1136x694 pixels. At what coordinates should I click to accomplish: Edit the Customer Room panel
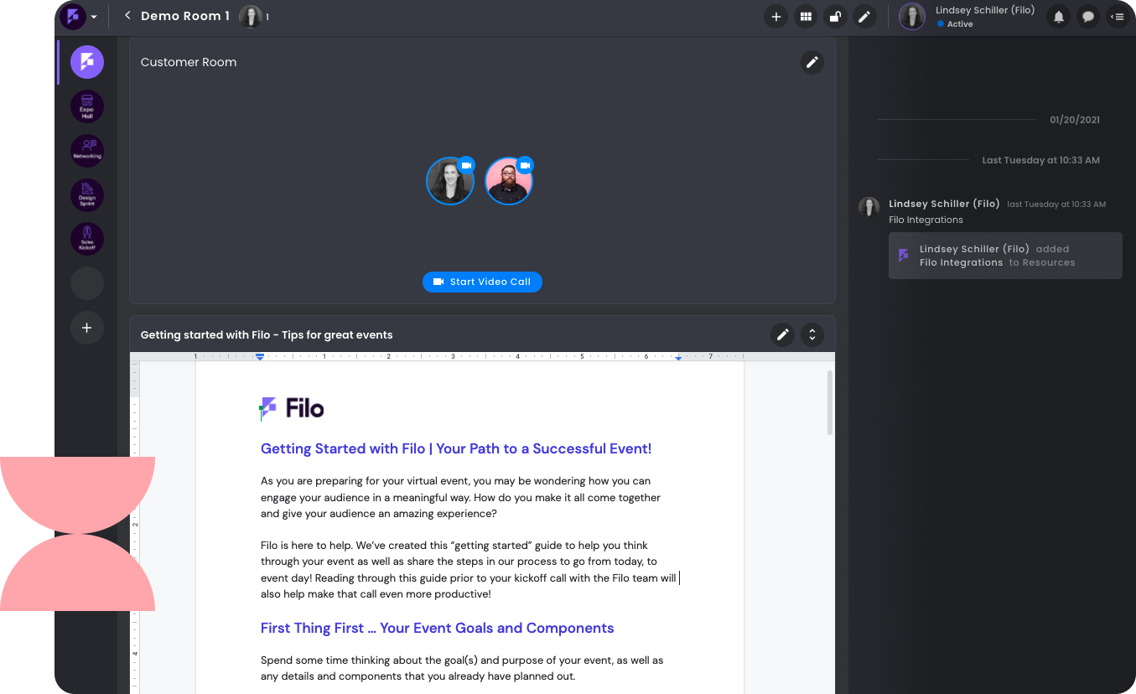click(x=812, y=62)
